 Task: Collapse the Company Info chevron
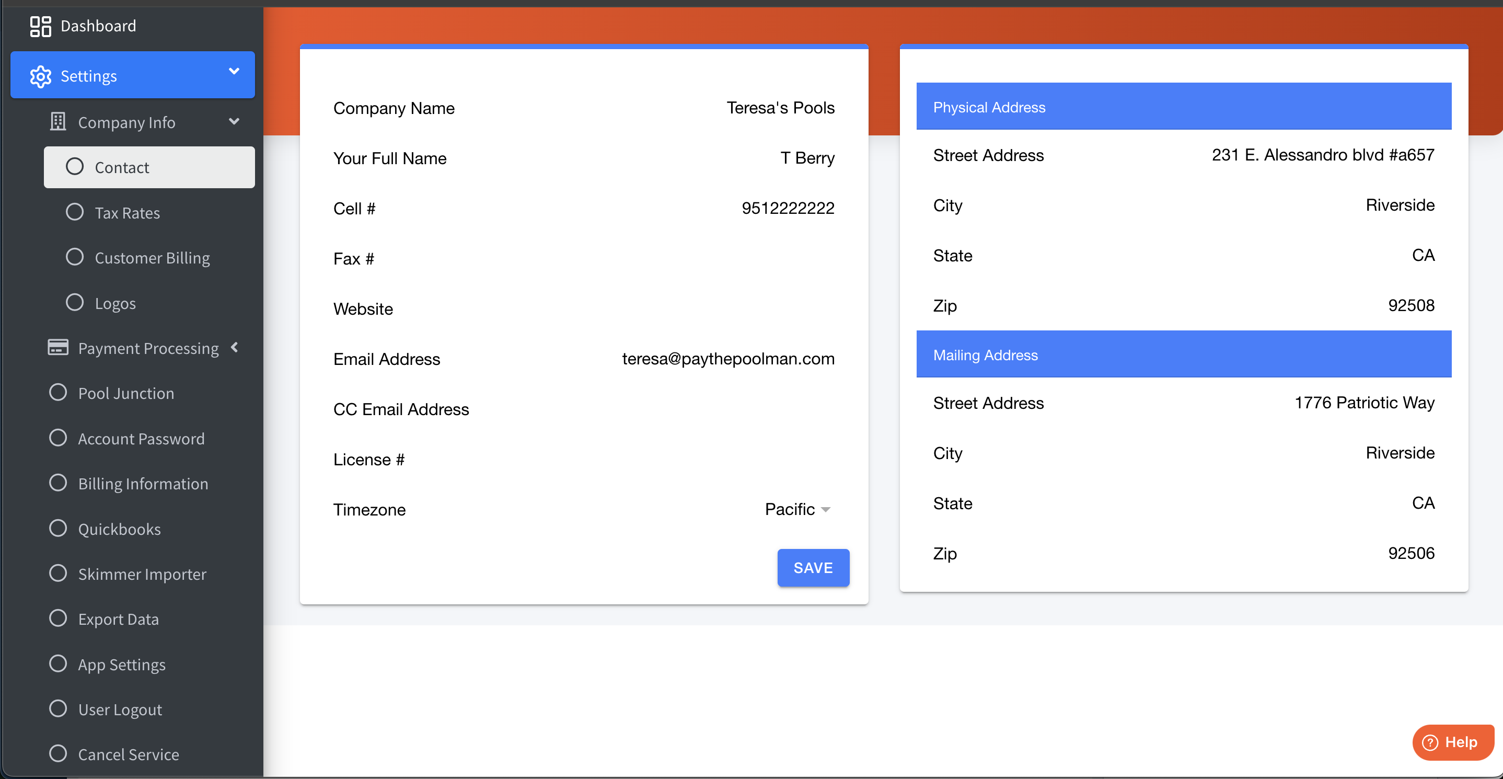point(234,121)
